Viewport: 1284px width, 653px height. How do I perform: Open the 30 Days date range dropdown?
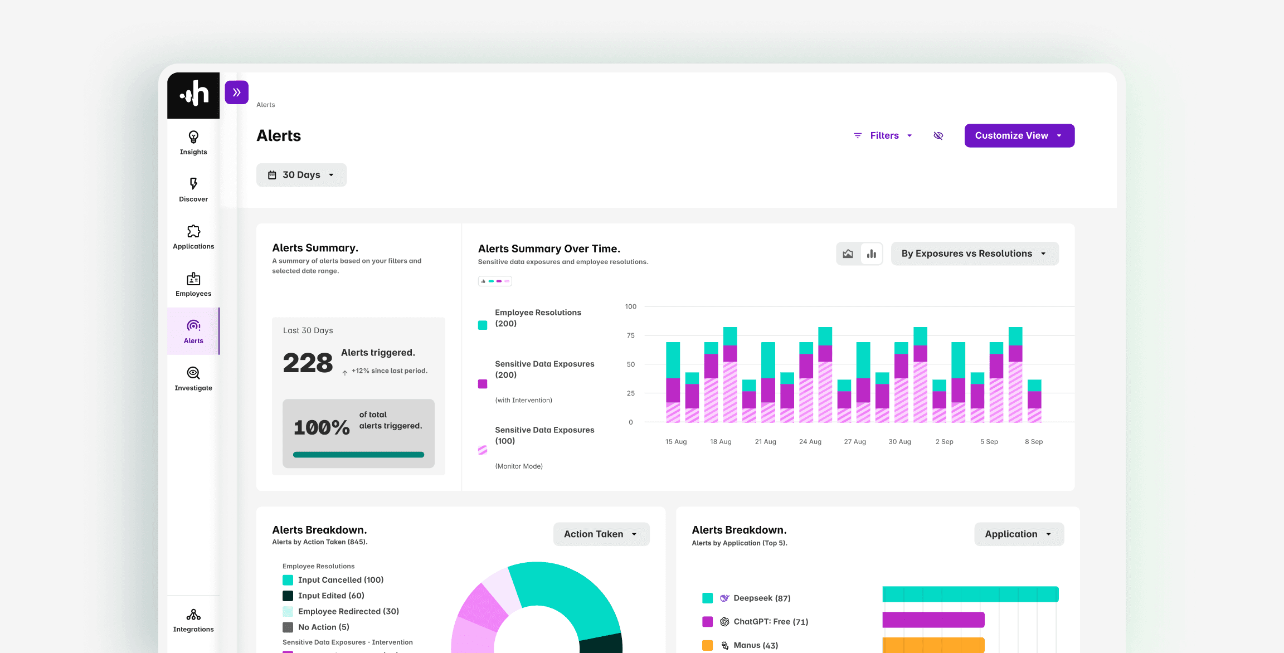pos(301,175)
